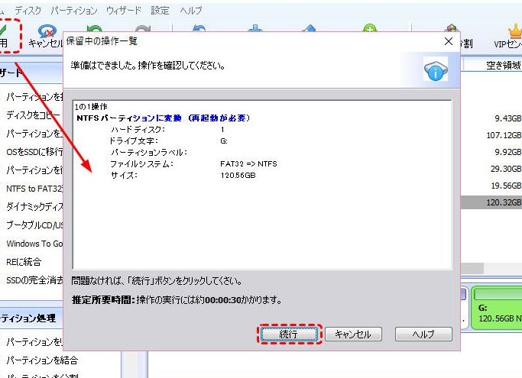Choose the REに統合 sidebar item
This screenshot has height=378, width=522.
click(x=24, y=262)
